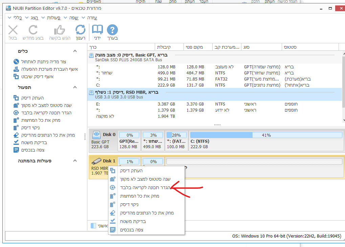Open the עזרה menu
345x247 pixels.
[x=92, y=18]
